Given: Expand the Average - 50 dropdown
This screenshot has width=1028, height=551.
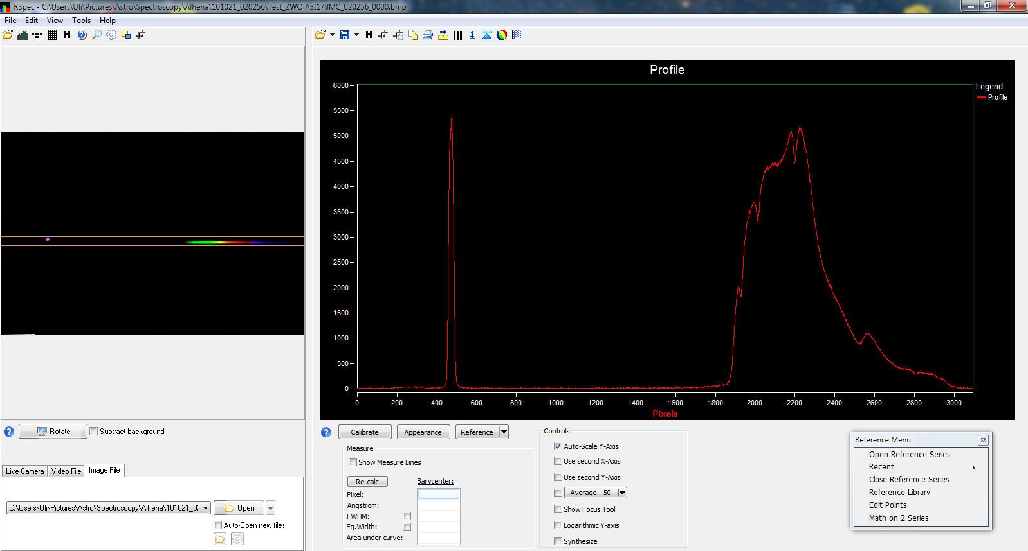Looking at the screenshot, I should 621,493.
